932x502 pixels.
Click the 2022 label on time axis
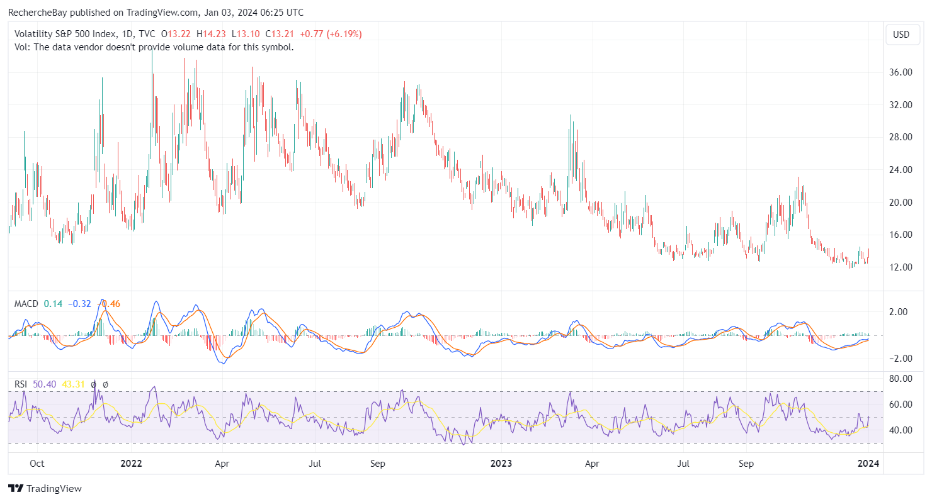pos(131,464)
